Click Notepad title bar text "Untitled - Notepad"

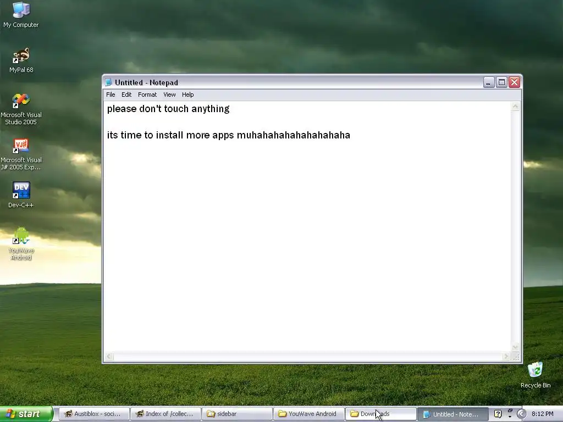(146, 82)
